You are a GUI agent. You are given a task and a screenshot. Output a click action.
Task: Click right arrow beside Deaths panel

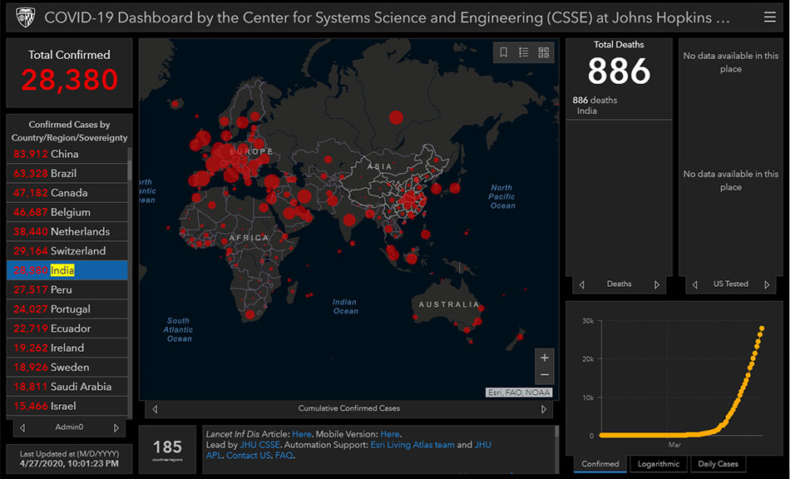656,284
